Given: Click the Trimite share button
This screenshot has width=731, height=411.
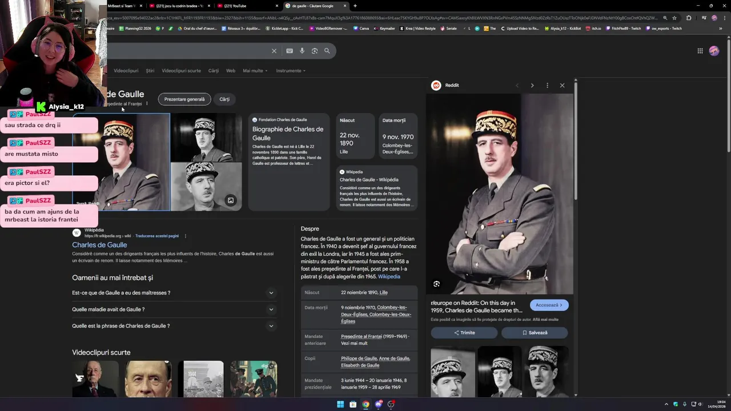Looking at the screenshot, I should tap(464, 333).
